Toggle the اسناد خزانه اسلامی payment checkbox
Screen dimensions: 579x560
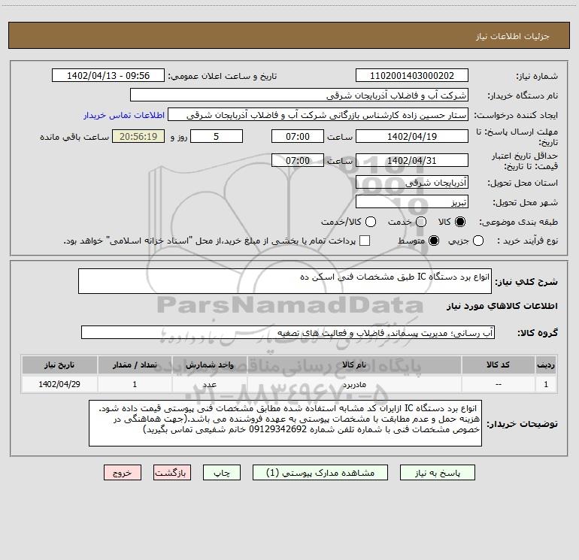click(x=365, y=241)
